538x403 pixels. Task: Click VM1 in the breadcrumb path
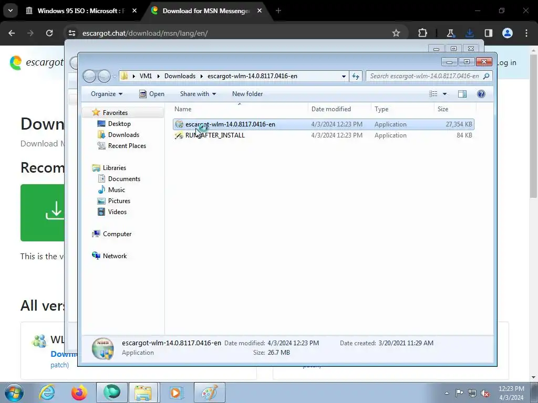[x=146, y=76]
